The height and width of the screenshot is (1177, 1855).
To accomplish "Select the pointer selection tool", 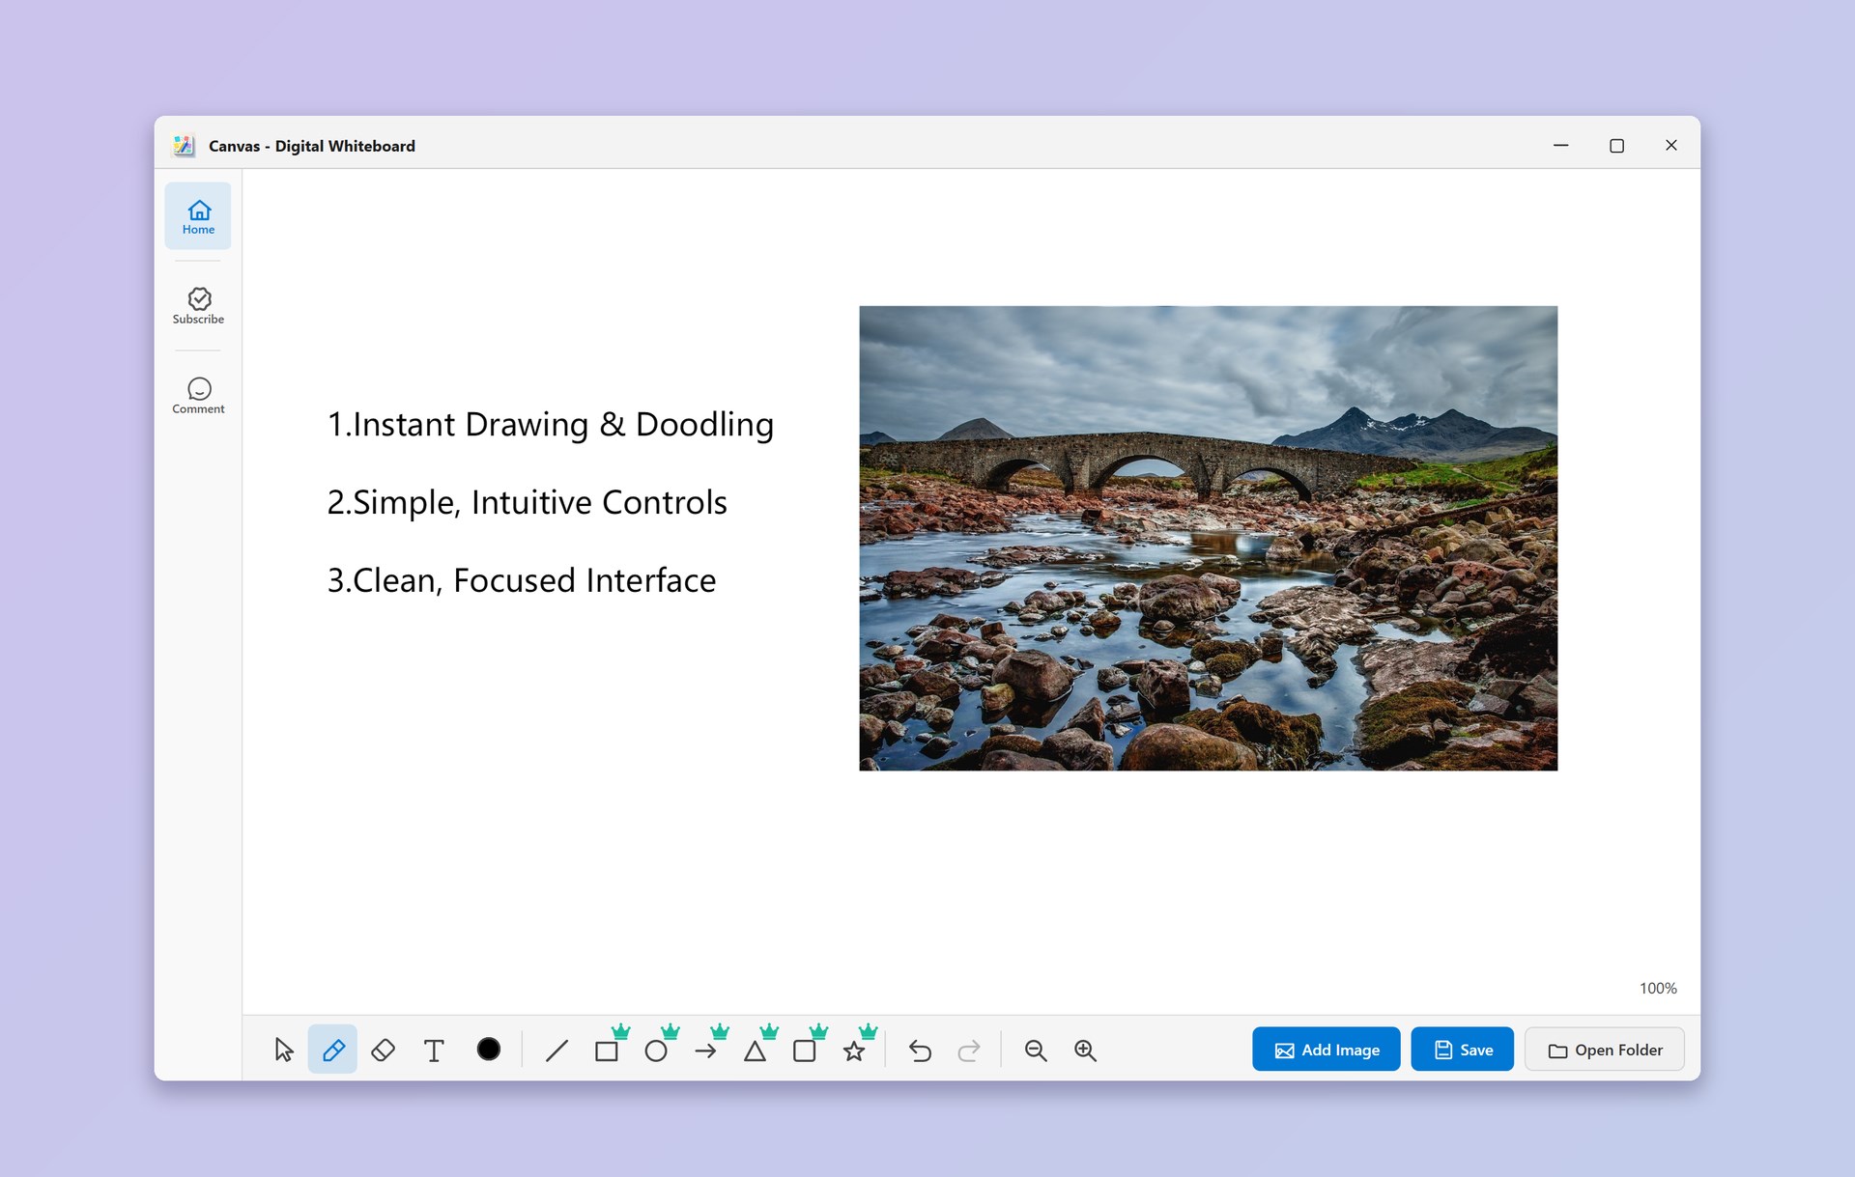I will [283, 1050].
